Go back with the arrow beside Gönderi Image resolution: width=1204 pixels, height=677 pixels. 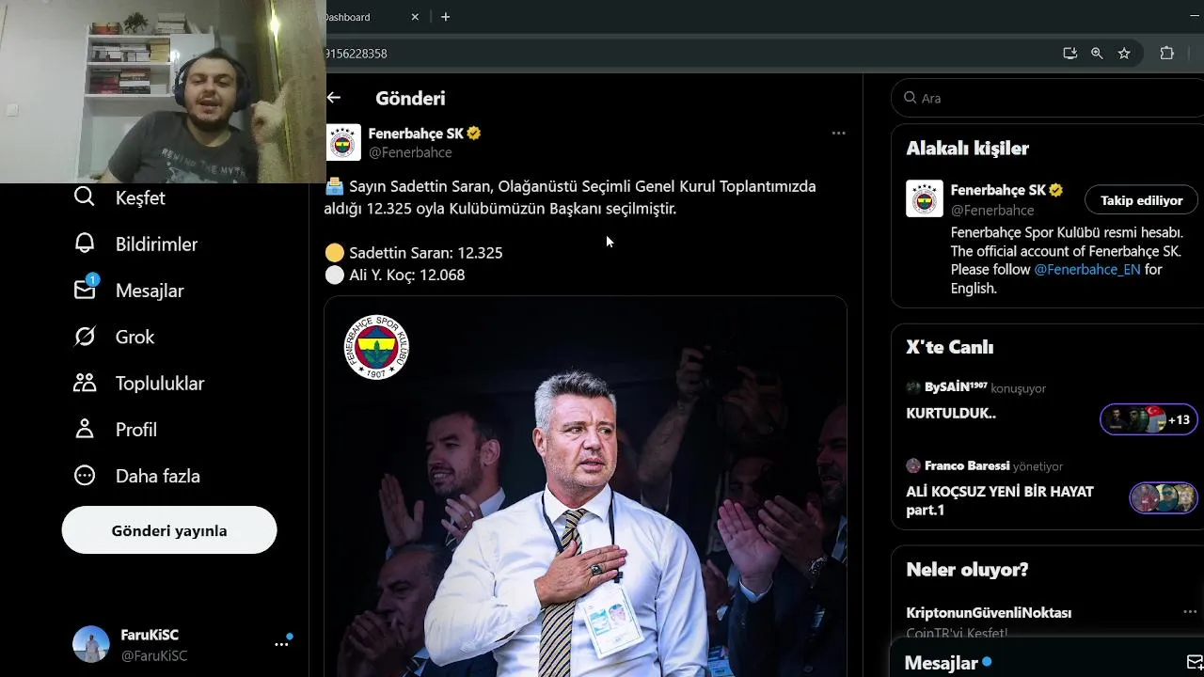tap(334, 98)
